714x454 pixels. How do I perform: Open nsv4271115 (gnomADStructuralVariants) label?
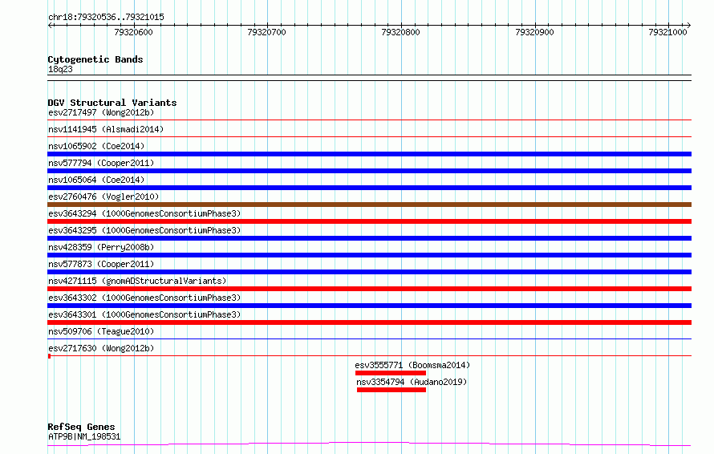pyautogui.click(x=137, y=281)
